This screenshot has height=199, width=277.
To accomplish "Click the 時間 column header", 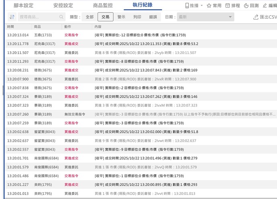I will (x=10, y=26).
